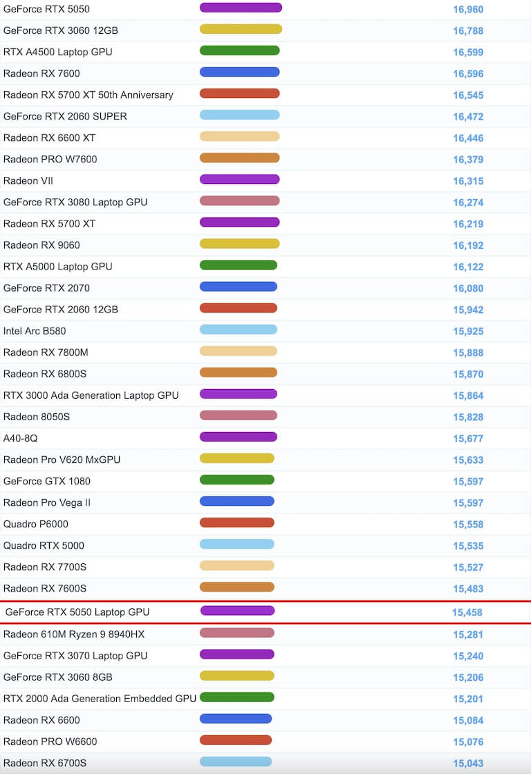Click orange bar for Radeon RX 7600S

[x=237, y=587]
